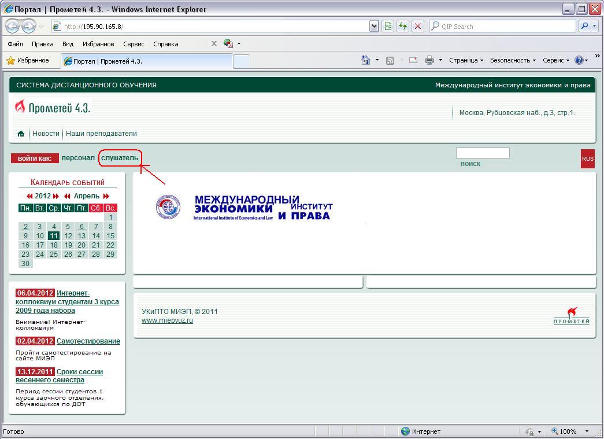The height and width of the screenshot is (439, 604).
Task: Open Интернет-коллоквиум студентам 3 курса news link
Action: point(68,302)
